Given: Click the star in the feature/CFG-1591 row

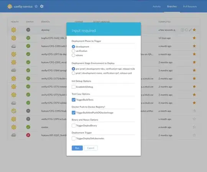Looking at the screenshot, I should (x=194, y=62).
